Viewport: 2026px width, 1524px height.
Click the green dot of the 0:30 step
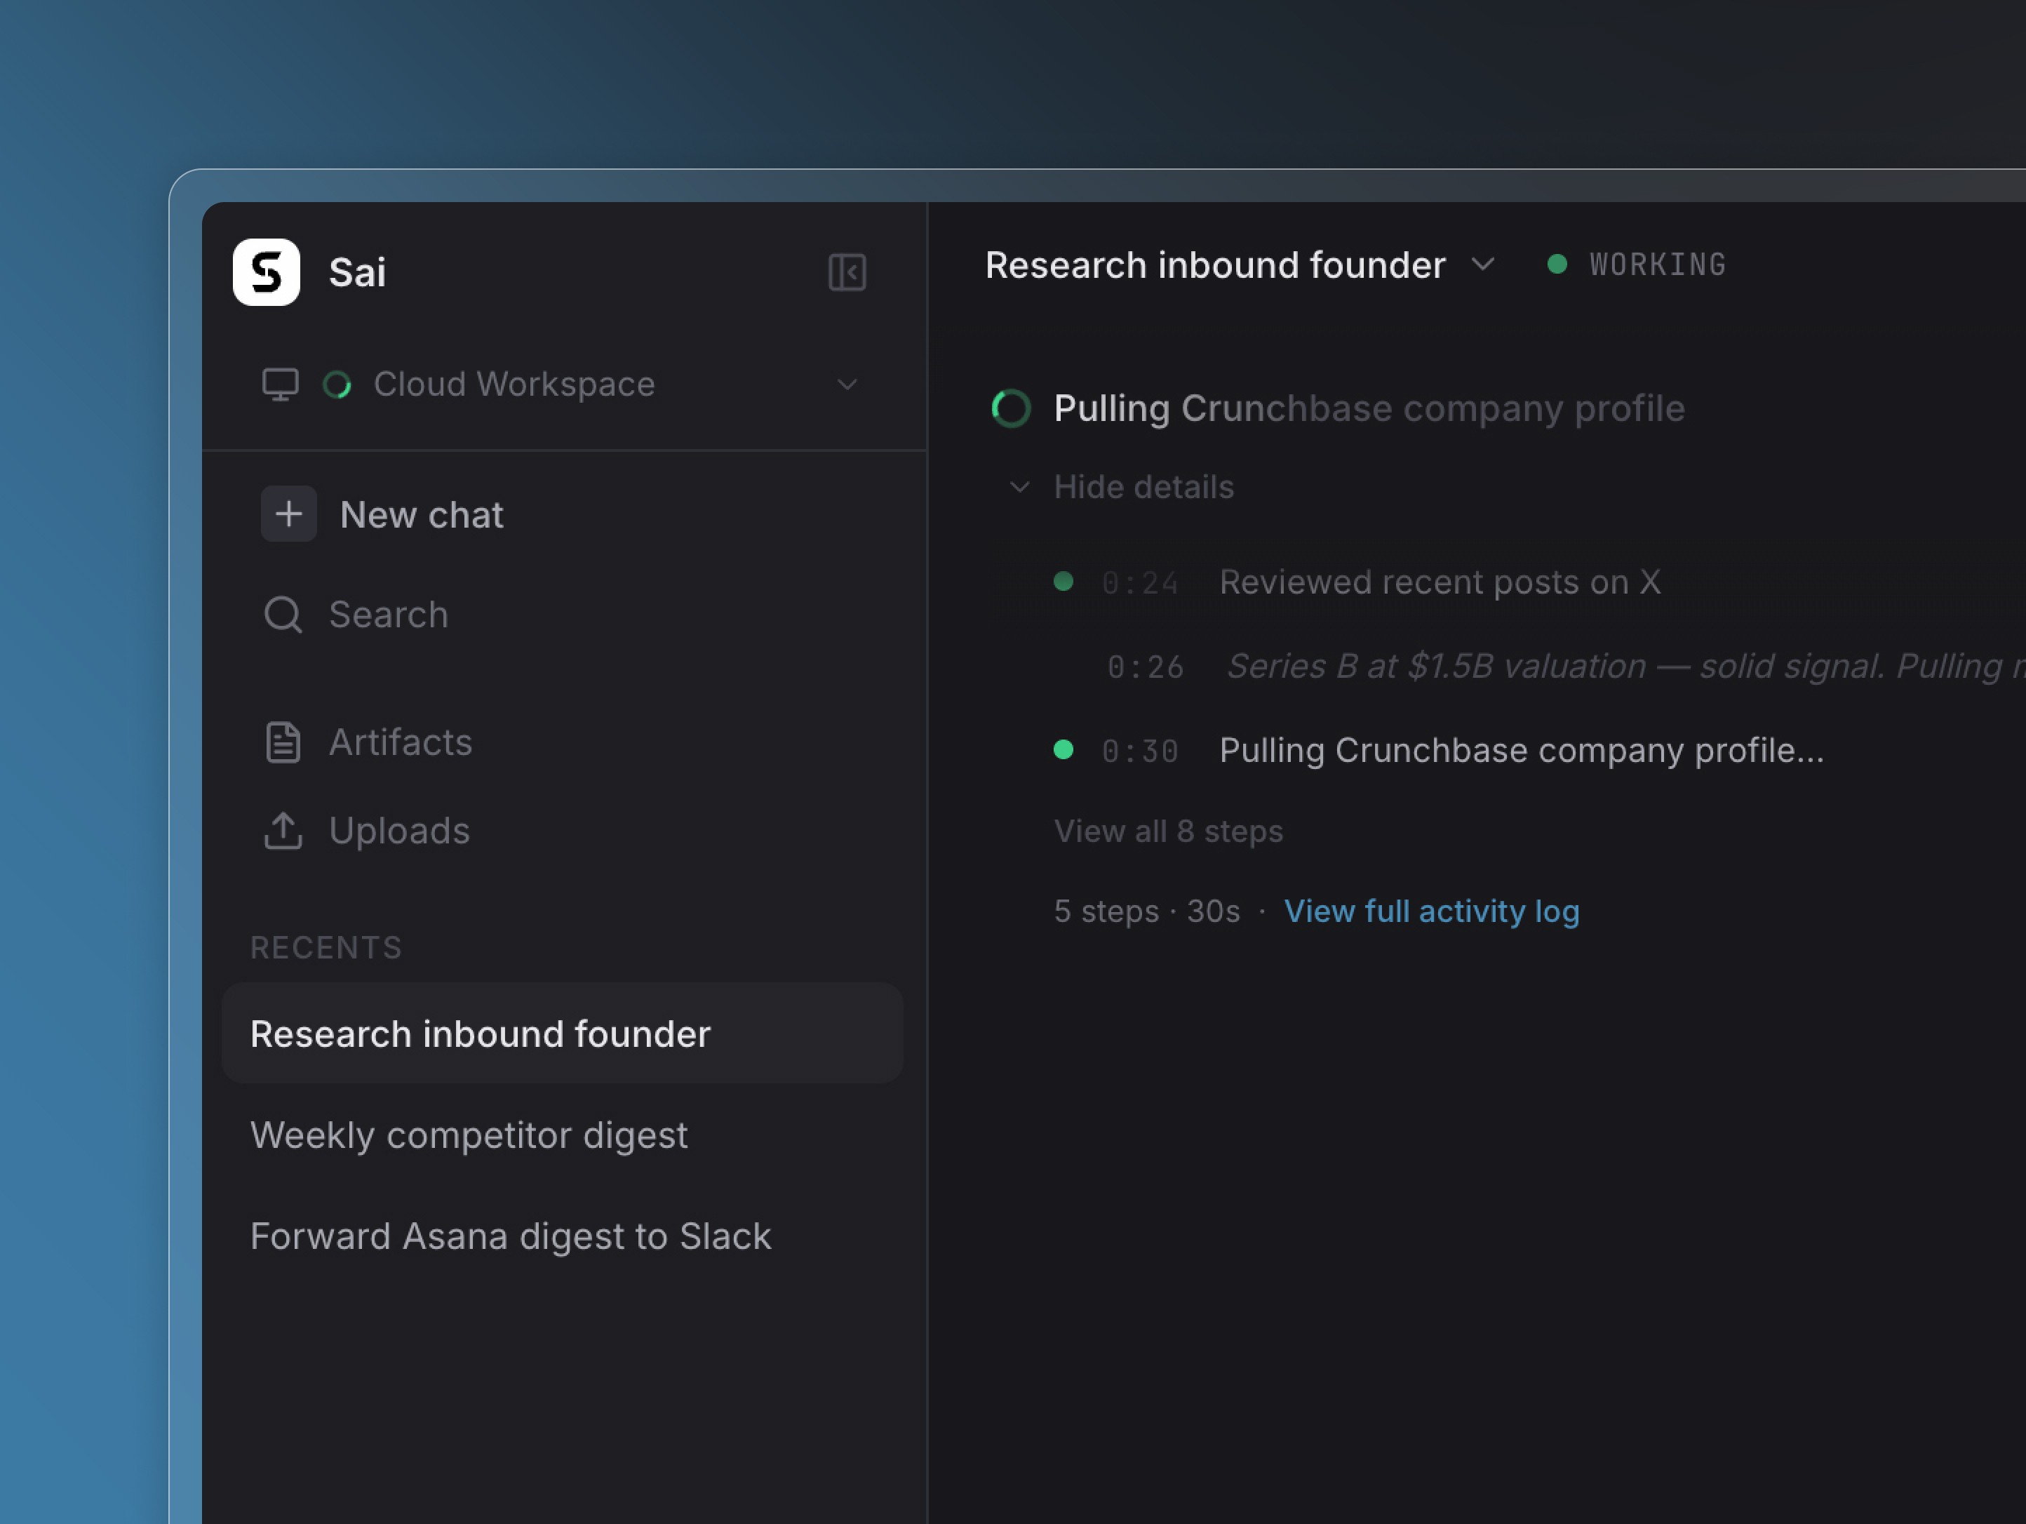pos(1064,750)
